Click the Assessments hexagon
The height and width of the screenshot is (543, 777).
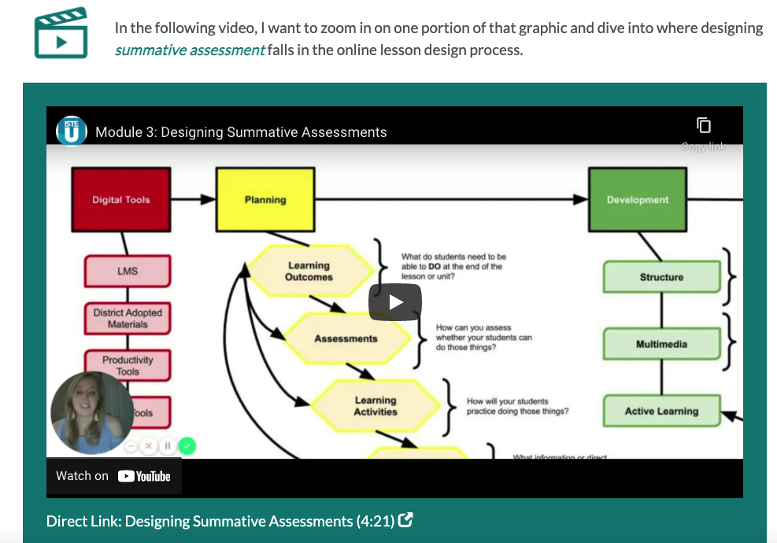tap(346, 339)
